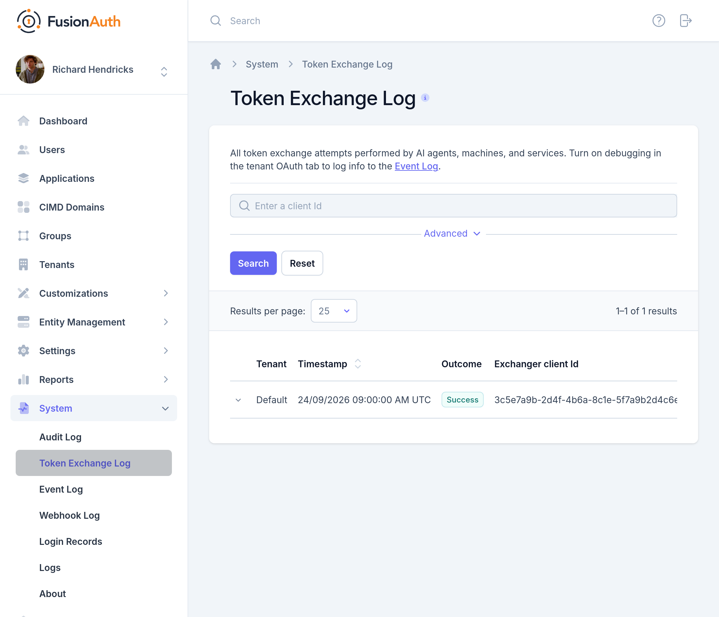Click the Customizations brush icon
The height and width of the screenshot is (617, 719).
click(23, 293)
